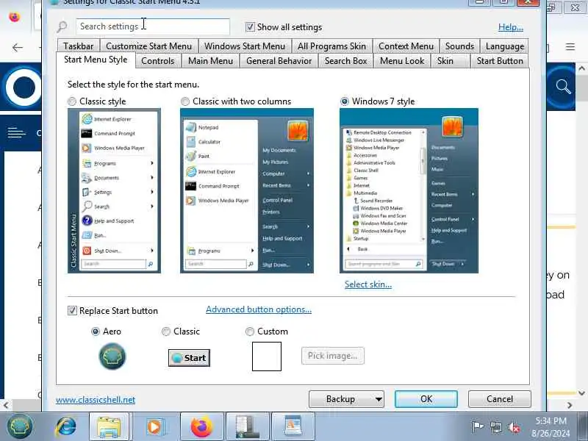Screen dimensions: 588x441
Task: Open the website's navigation lines menu icon
Action: pyautogui.click(x=17, y=132)
